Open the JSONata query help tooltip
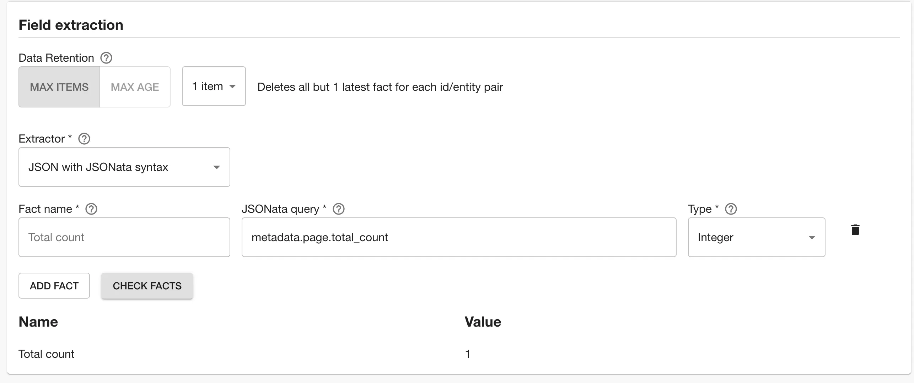Viewport: 914px width, 383px height. (x=338, y=209)
